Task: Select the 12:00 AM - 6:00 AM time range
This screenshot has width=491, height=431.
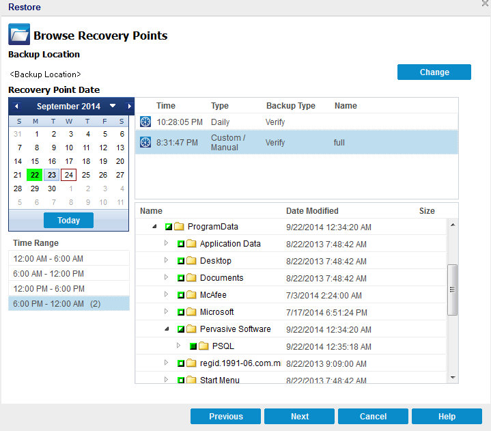Action: click(68, 259)
